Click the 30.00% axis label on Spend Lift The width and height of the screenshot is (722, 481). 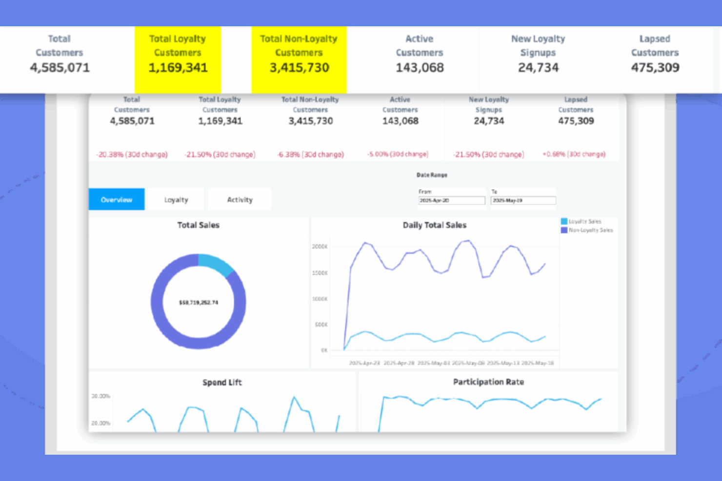[100, 396]
